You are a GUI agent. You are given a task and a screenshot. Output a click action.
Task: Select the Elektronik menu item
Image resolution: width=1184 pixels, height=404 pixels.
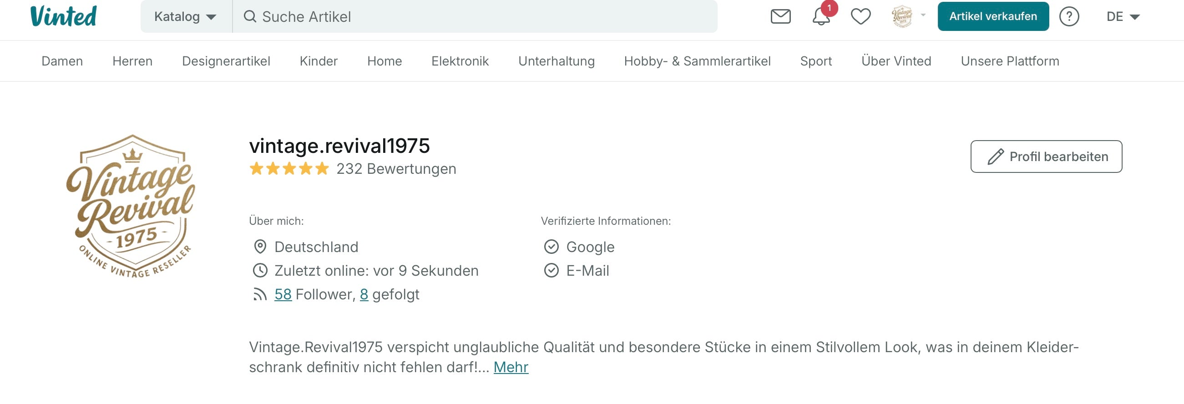[460, 61]
